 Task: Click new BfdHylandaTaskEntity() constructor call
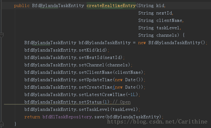[x=172, y=43]
